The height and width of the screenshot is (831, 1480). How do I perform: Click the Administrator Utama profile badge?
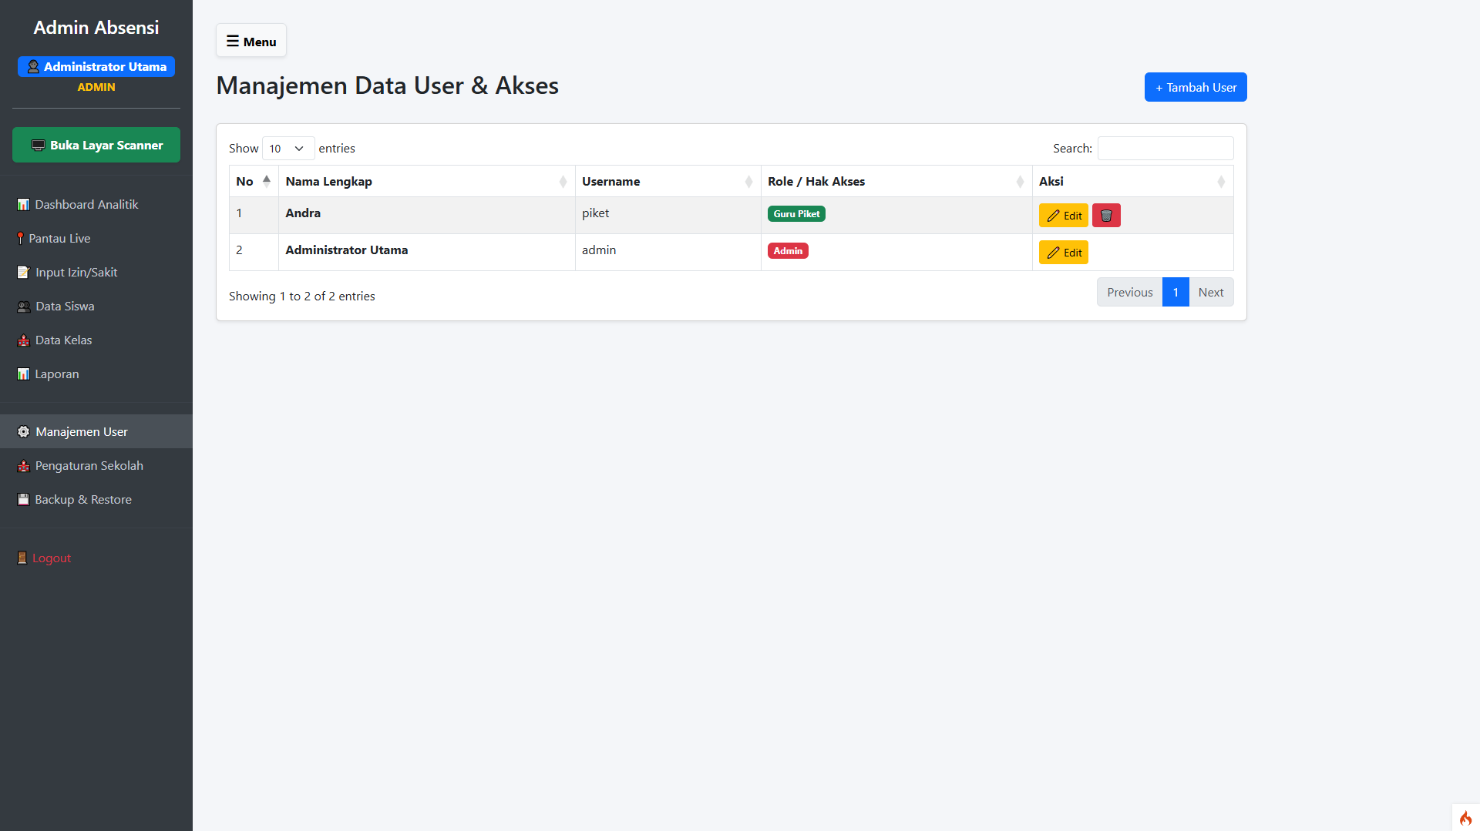(x=96, y=67)
